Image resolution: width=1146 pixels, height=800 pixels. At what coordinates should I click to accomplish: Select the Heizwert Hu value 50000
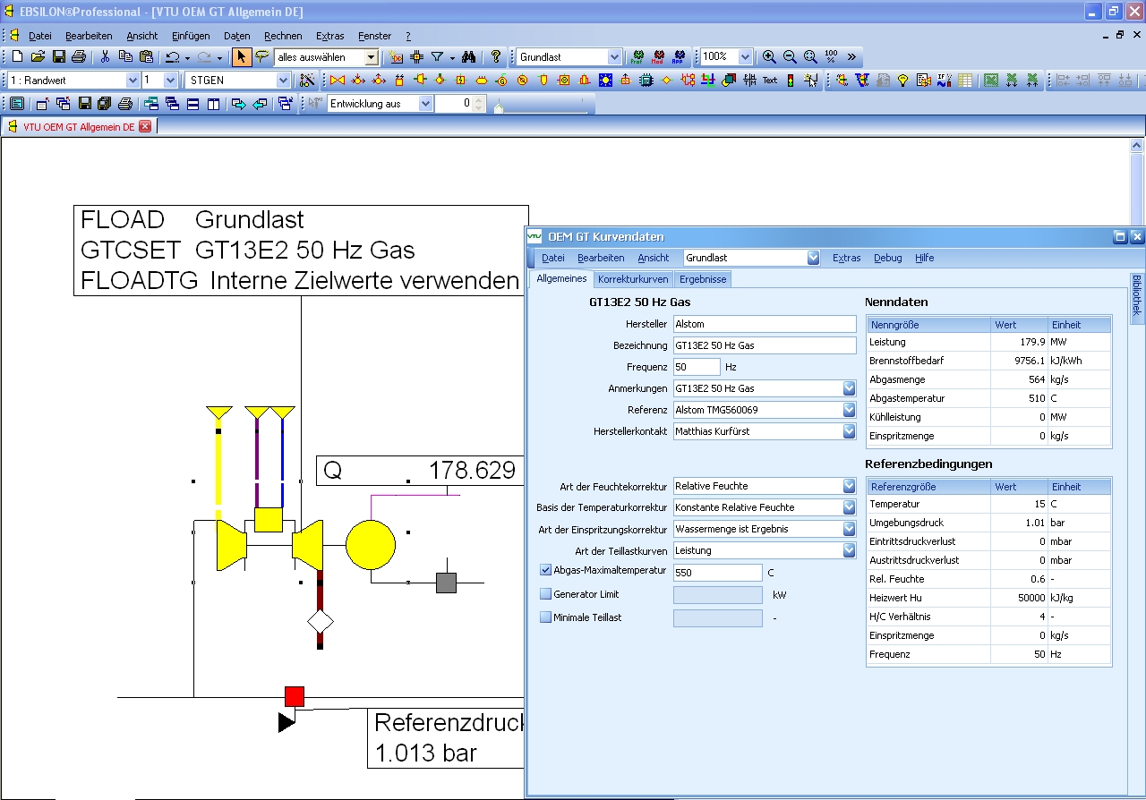1019,598
